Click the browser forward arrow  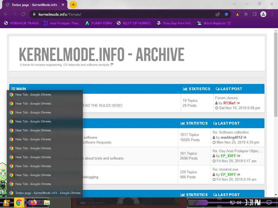click(x=15, y=14)
